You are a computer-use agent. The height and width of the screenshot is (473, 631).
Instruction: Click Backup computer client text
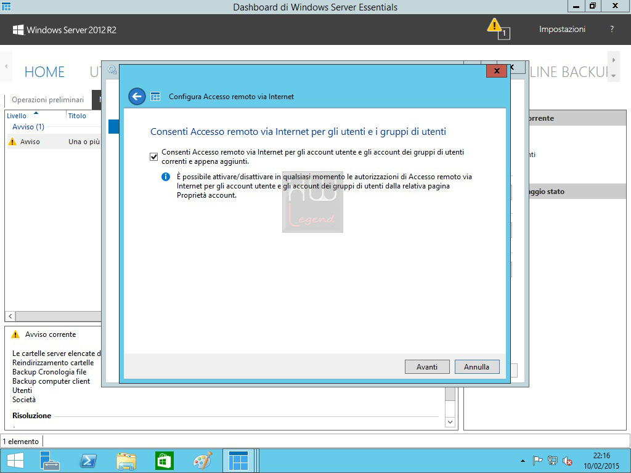[x=51, y=381]
